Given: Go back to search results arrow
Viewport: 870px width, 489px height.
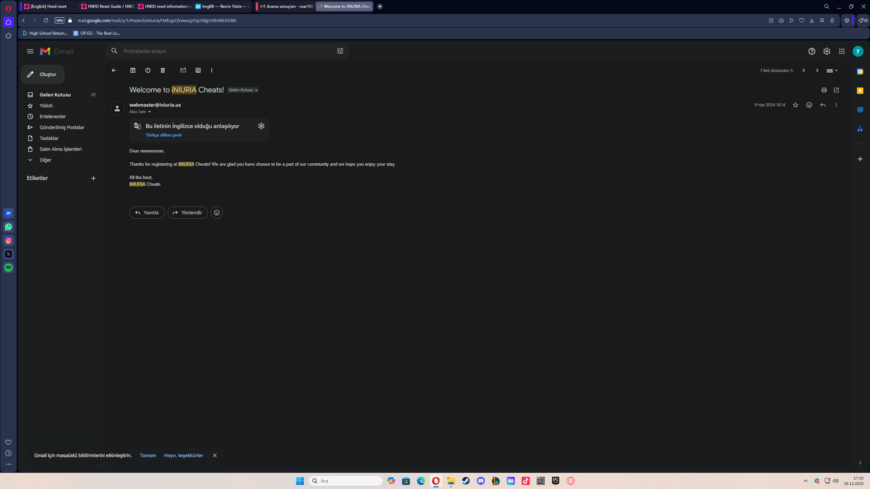Looking at the screenshot, I should (114, 70).
